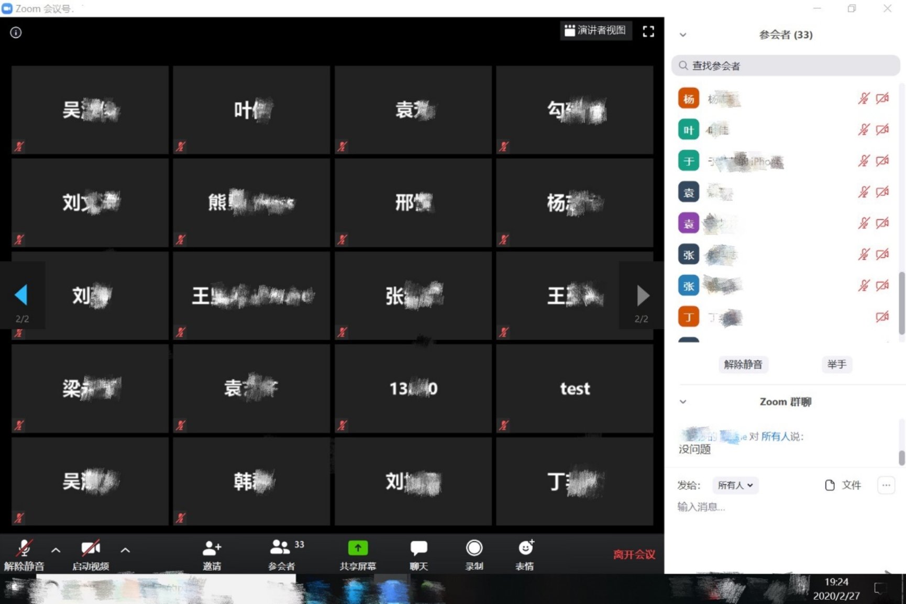Switch to 演讲者视图 speaker view

596,30
